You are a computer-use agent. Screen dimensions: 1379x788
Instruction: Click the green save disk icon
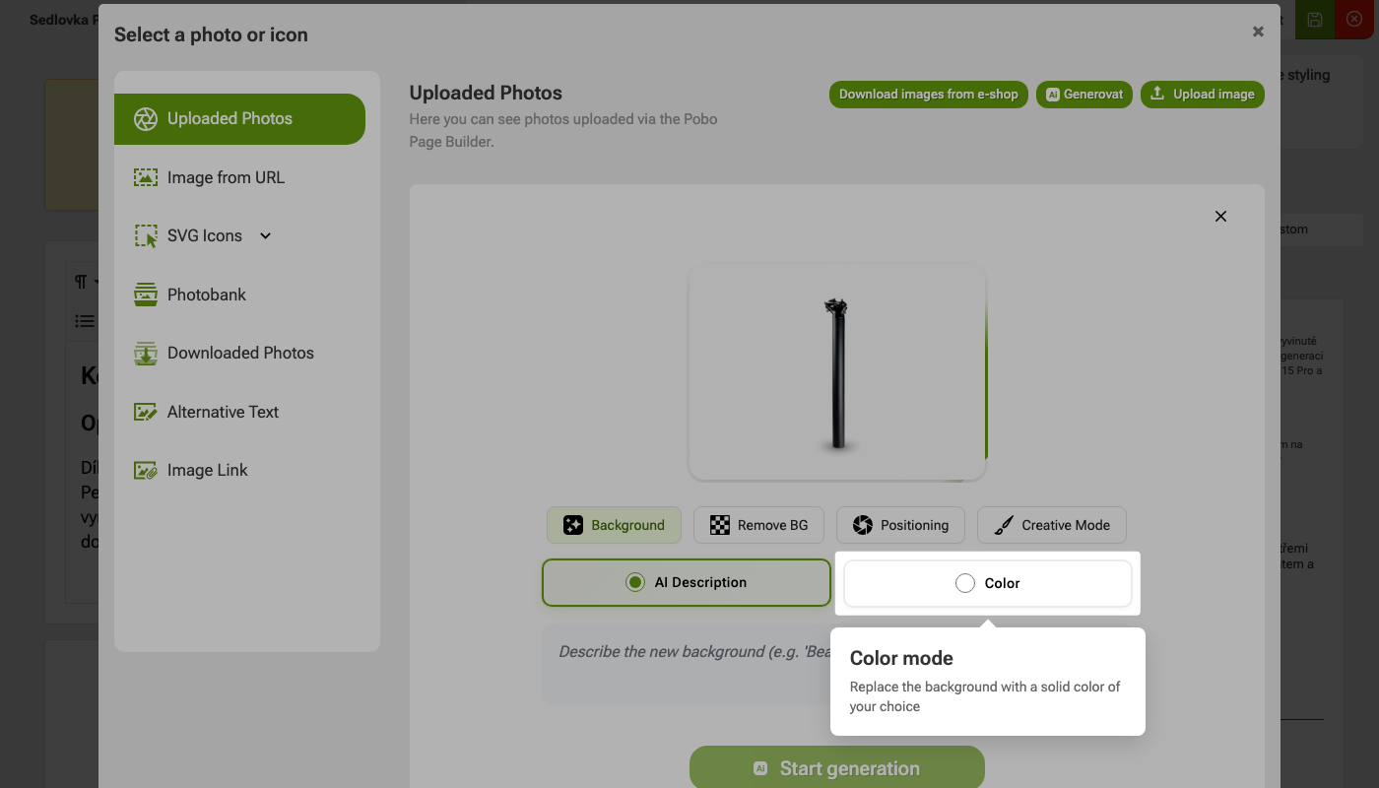click(1315, 20)
